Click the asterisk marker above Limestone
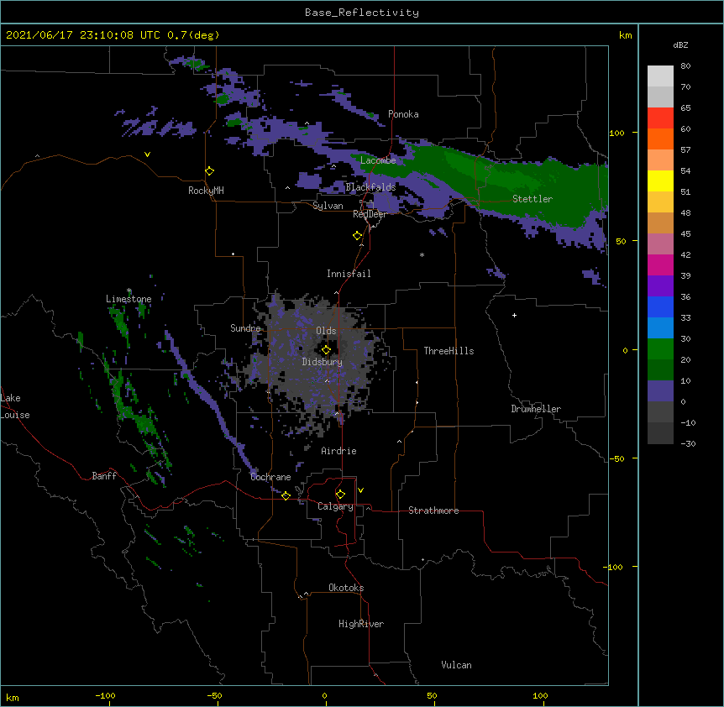 pyautogui.click(x=129, y=291)
